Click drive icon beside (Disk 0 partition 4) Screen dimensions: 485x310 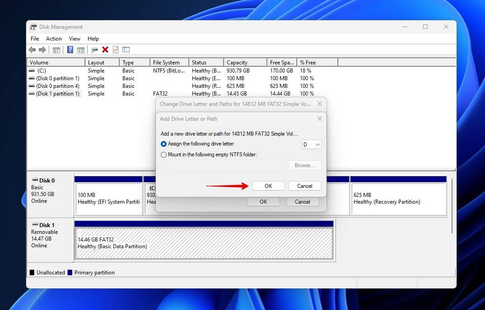click(x=32, y=86)
